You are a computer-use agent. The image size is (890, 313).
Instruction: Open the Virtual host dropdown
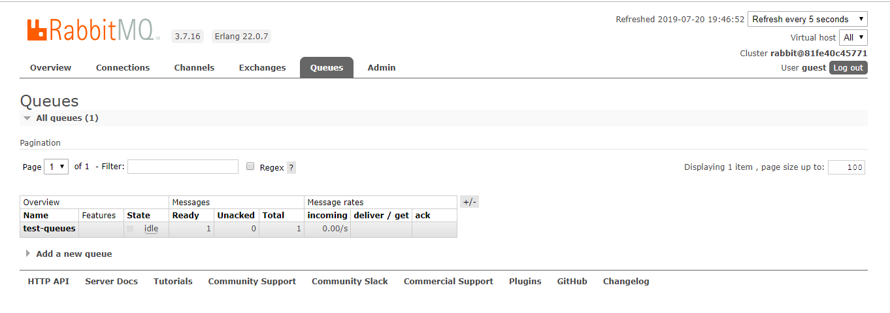853,37
